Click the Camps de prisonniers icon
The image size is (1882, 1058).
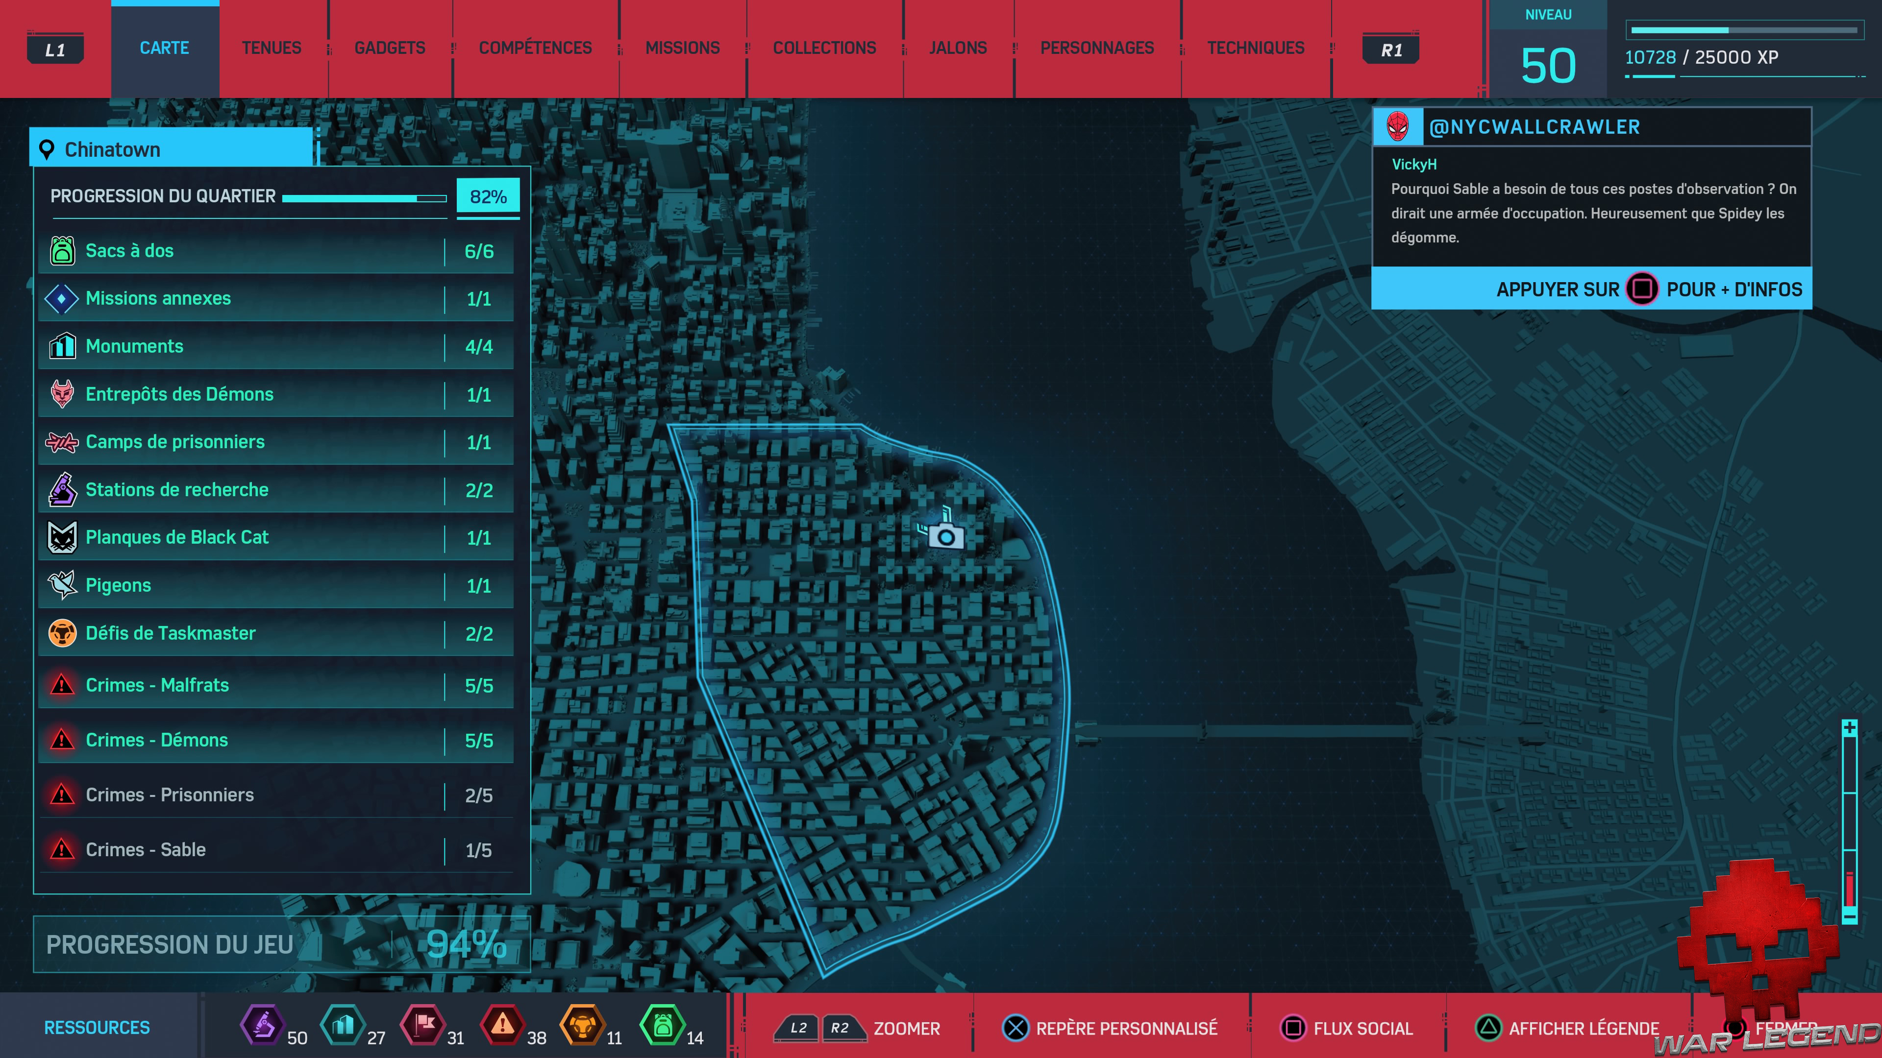click(x=62, y=442)
